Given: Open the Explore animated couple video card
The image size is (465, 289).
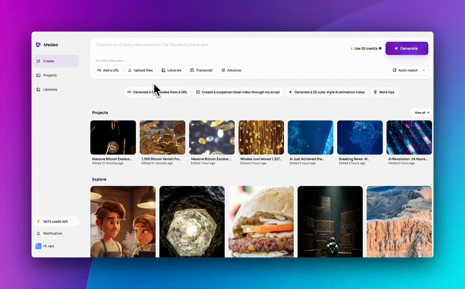Looking at the screenshot, I should [123, 221].
